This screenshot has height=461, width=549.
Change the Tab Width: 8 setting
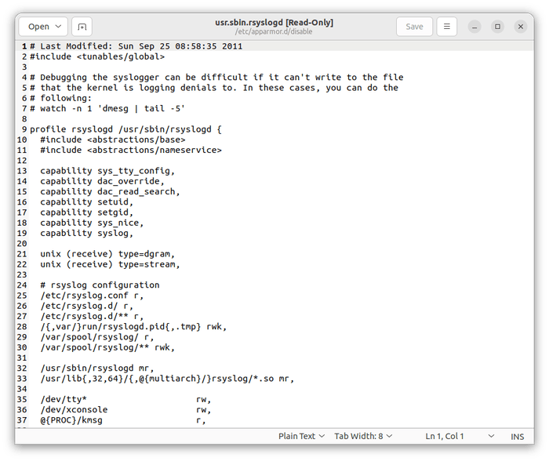click(363, 436)
